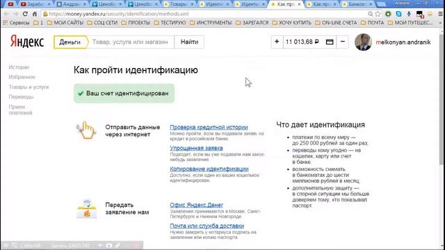Click the minus icon to withdraw funds
Screen dimensions: 445x250
point(343,42)
